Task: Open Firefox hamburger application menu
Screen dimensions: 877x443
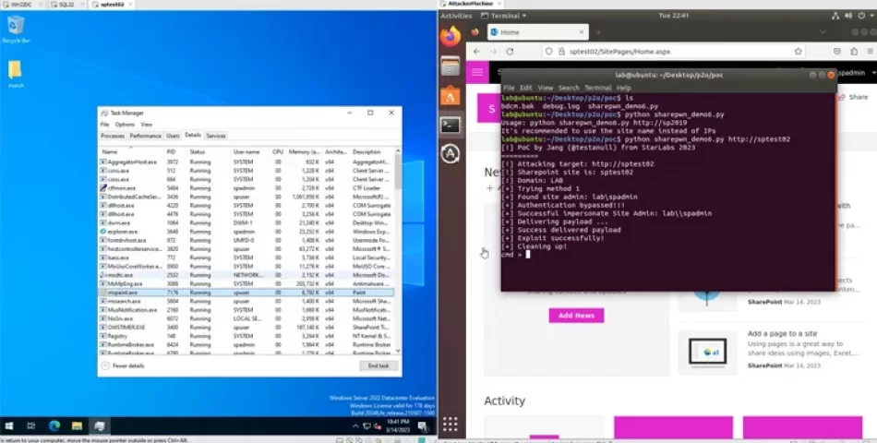Action: [x=872, y=52]
